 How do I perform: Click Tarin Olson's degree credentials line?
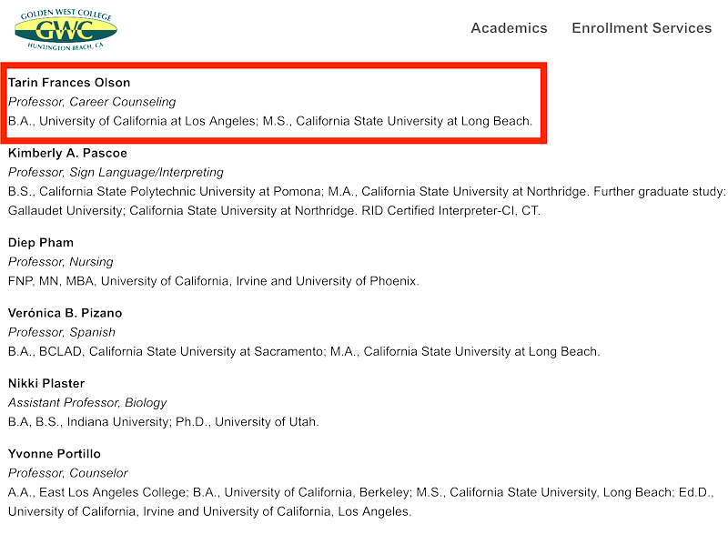point(270,120)
